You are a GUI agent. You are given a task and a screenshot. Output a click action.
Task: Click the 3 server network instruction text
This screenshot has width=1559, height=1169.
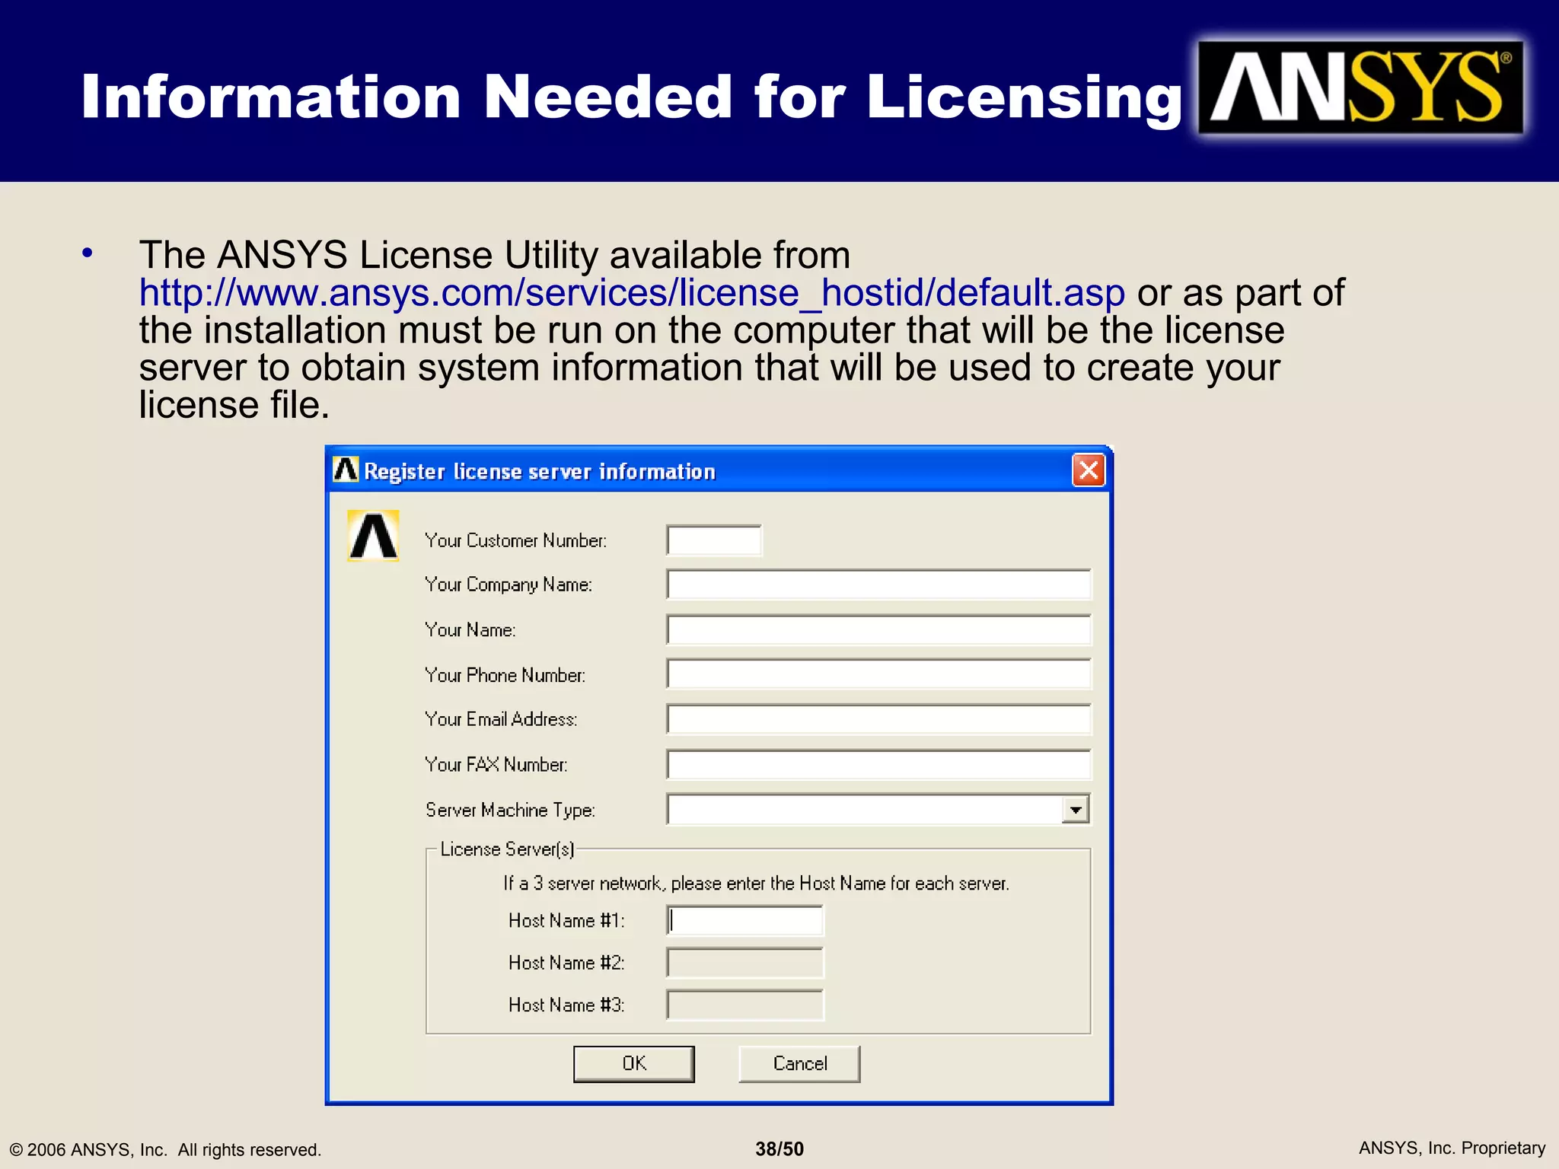point(756,884)
